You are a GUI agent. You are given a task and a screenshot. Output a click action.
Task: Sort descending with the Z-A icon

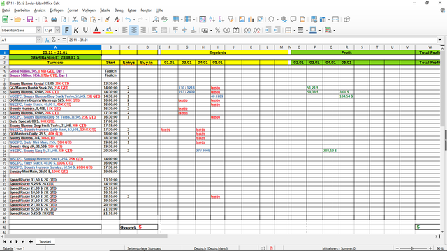221,20
